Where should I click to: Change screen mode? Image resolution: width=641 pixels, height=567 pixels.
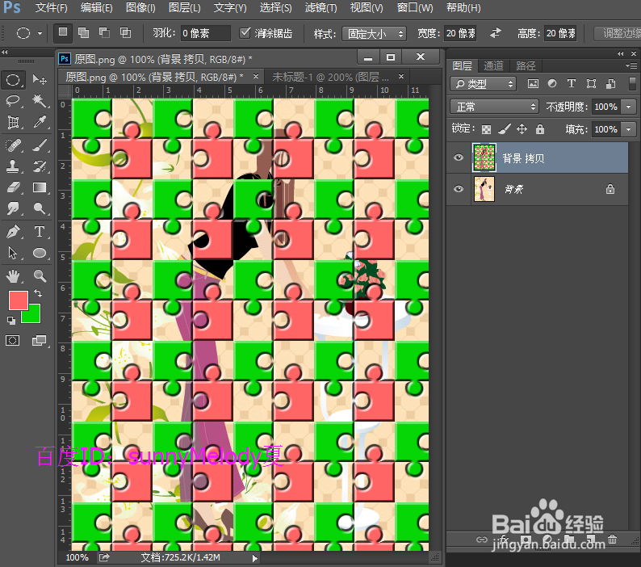40,340
